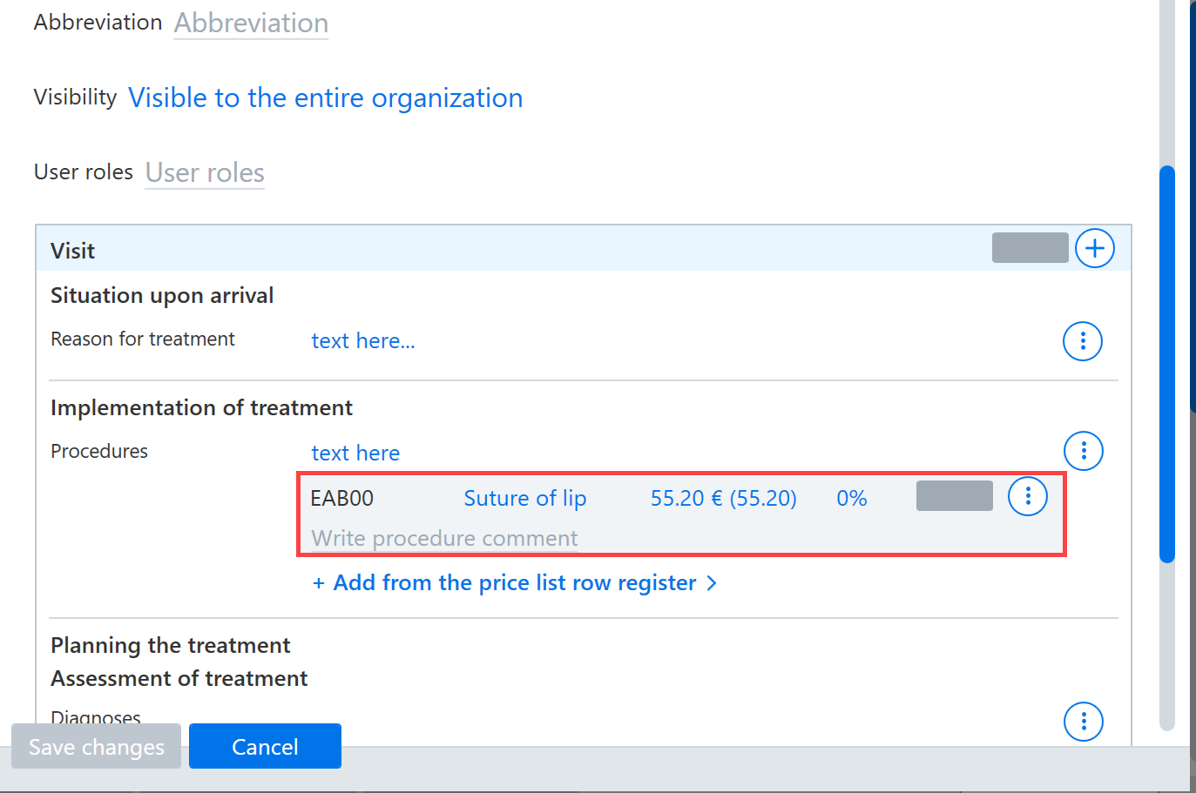Click the 0% discount value
This screenshot has width=1196, height=793.
[852, 499]
